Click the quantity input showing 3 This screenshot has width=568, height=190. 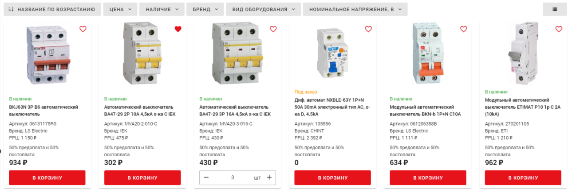point(233,178)
